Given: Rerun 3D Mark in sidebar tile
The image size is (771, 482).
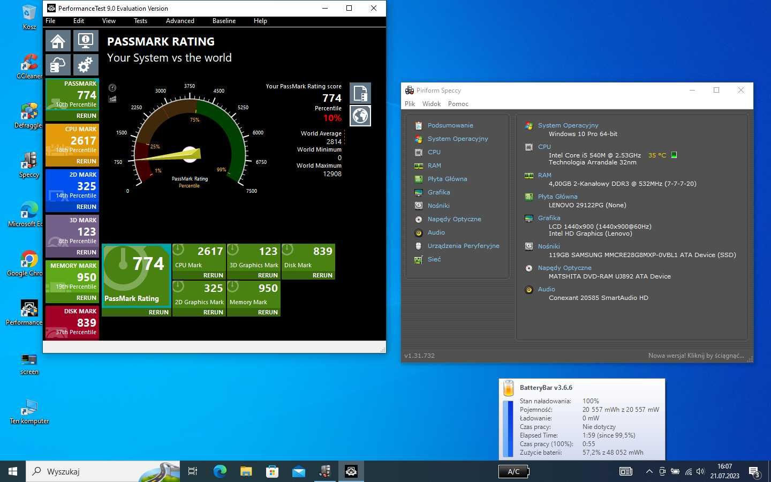Looking at the screenshot, I should click(x=86, y=252).
